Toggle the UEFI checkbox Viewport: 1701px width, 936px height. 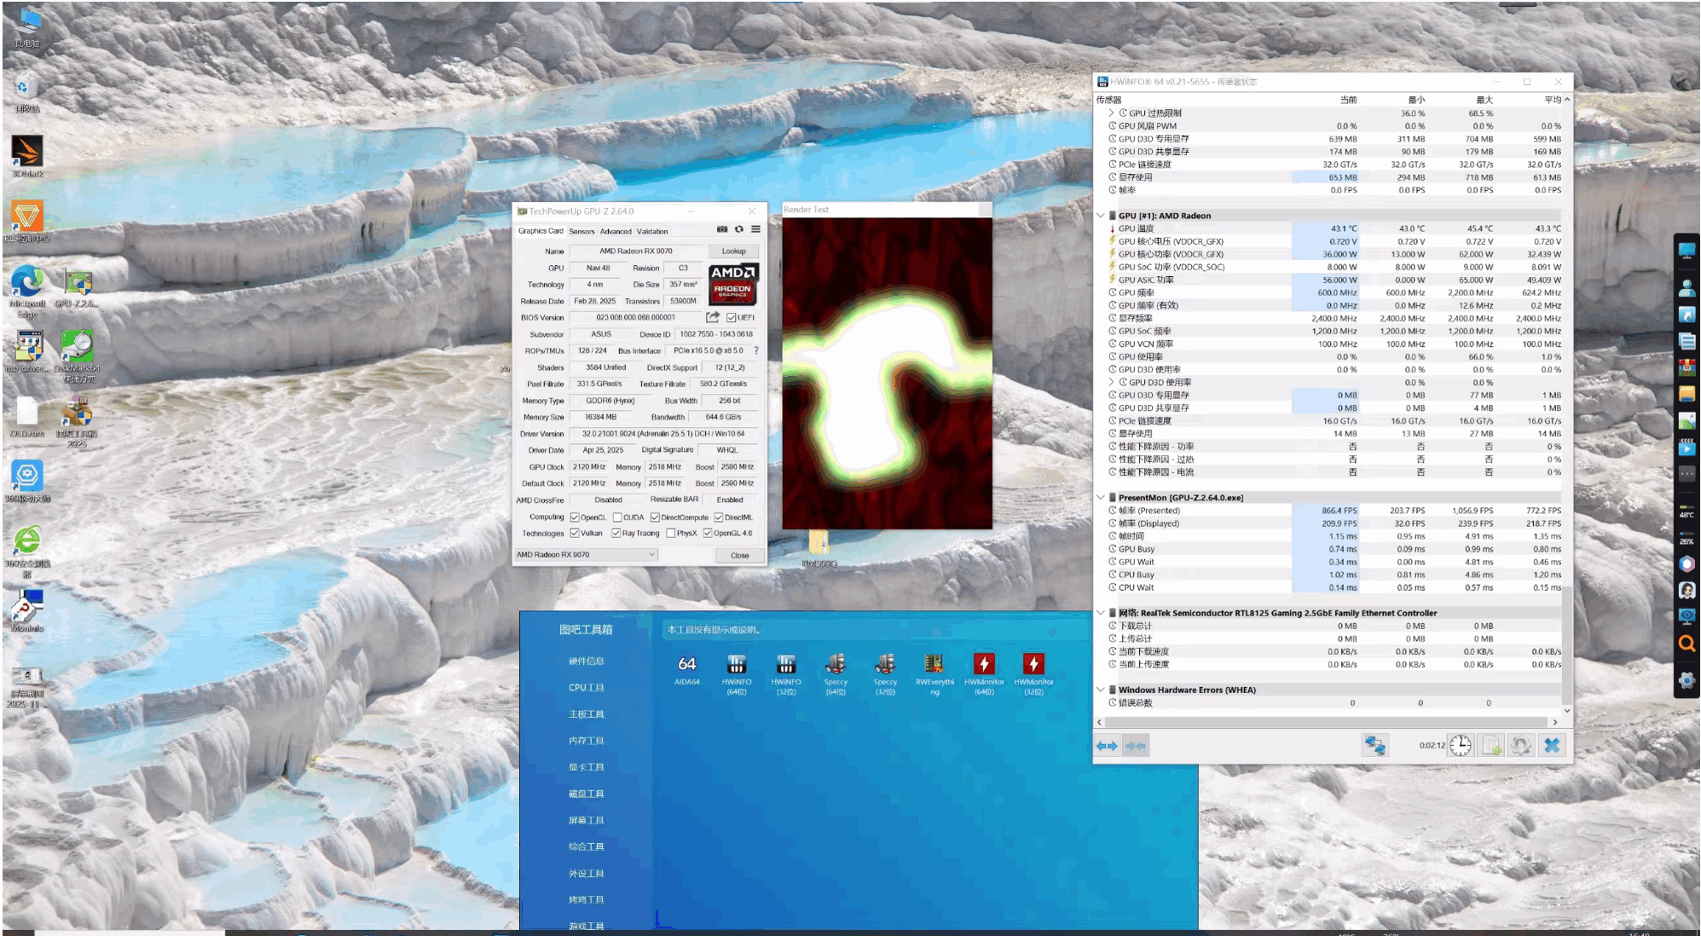click(x=732, y=318)
